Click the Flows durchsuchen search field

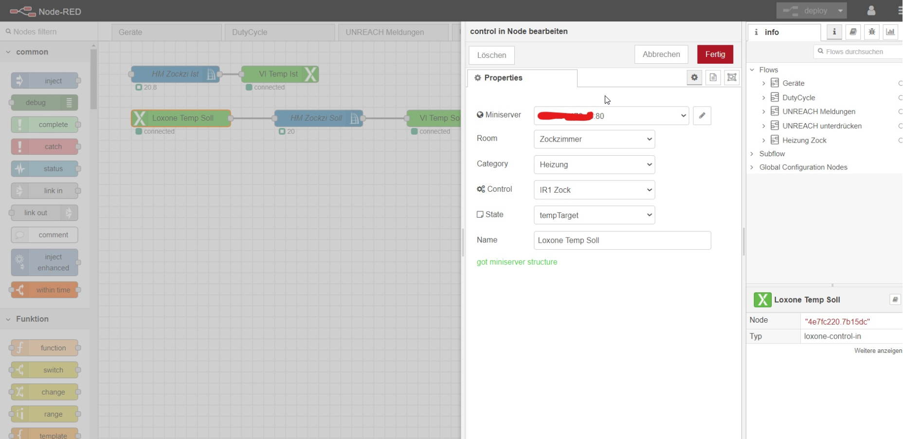(x=858, y=52)
